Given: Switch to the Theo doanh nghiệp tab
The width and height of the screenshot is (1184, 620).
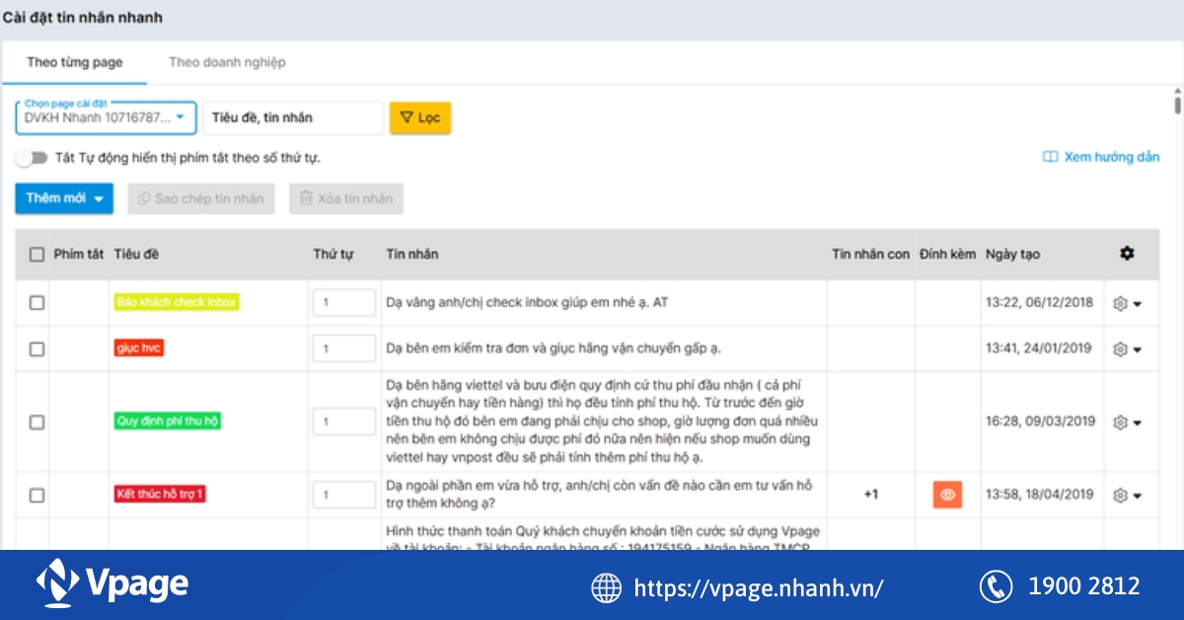Looking at the screenshot, I should point(226,61).
